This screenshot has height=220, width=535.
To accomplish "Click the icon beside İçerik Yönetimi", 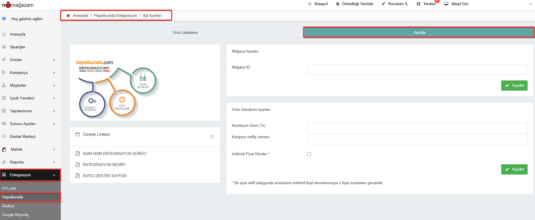I will coord(4,98).
